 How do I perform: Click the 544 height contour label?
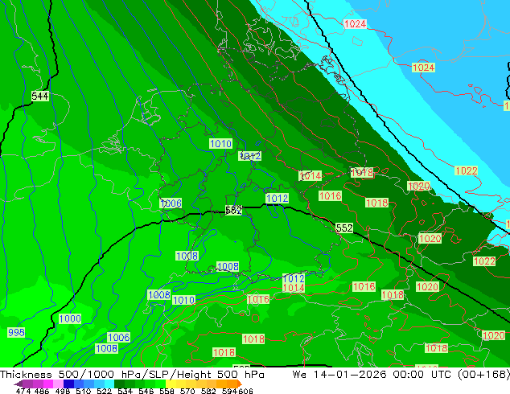[40, 96]
